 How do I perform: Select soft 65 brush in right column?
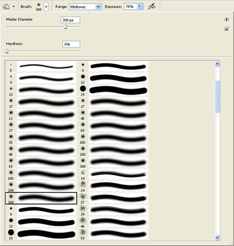click(x=113, y=126)
